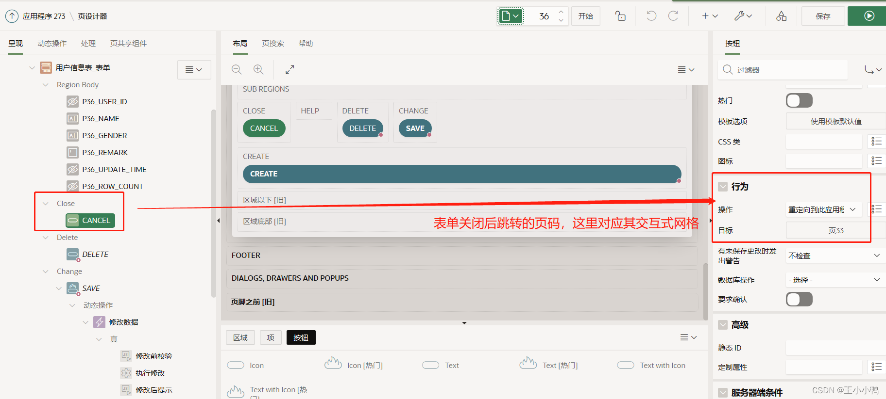Collapse the 用户信息表_表单 tree node
The height and width of the screenshot is (399, 886).
click(x=32, y=68)
